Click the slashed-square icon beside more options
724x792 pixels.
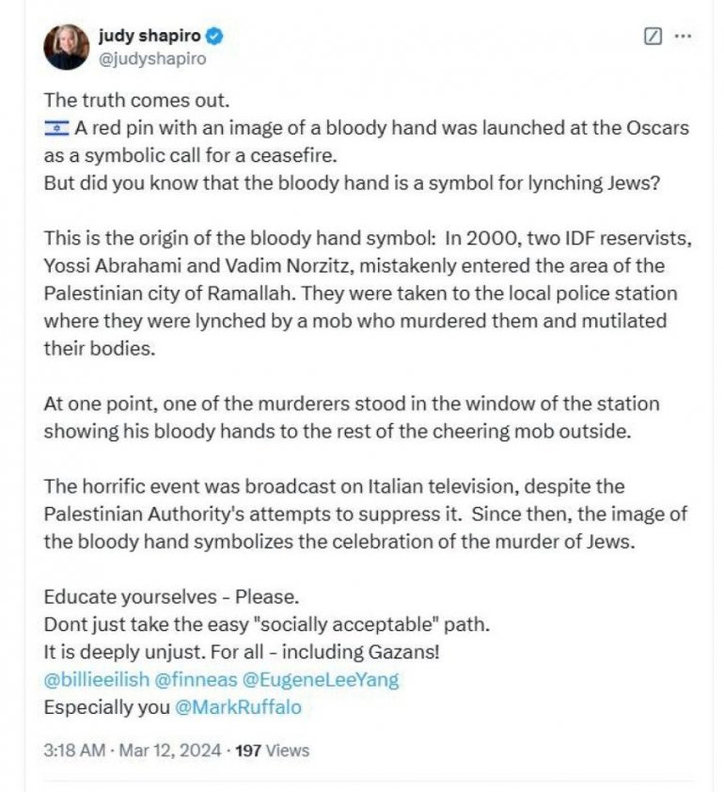point(653,37)
